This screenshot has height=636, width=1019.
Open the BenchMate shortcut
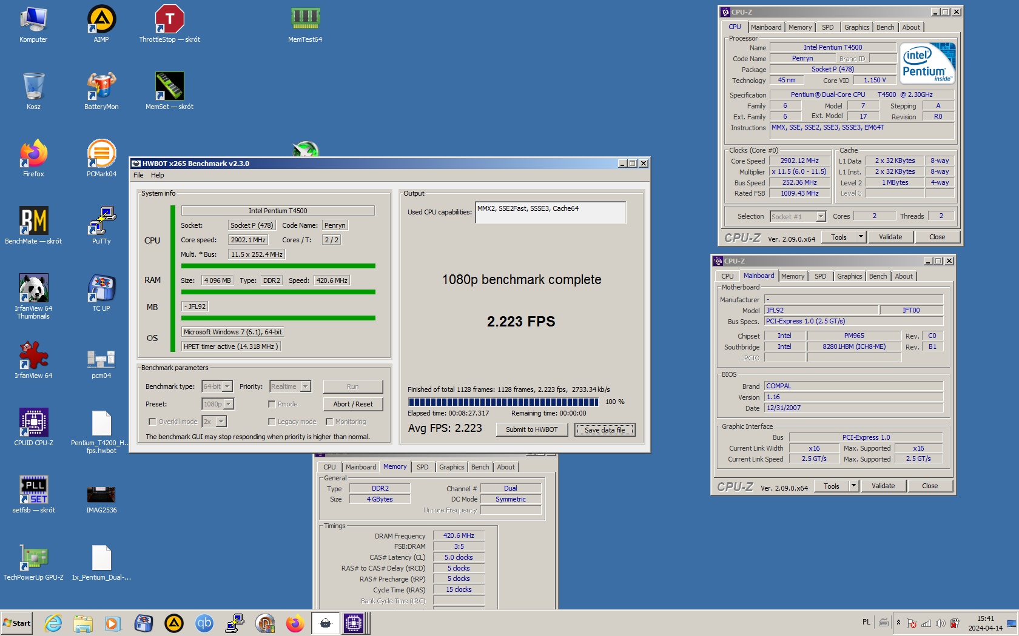33,226
